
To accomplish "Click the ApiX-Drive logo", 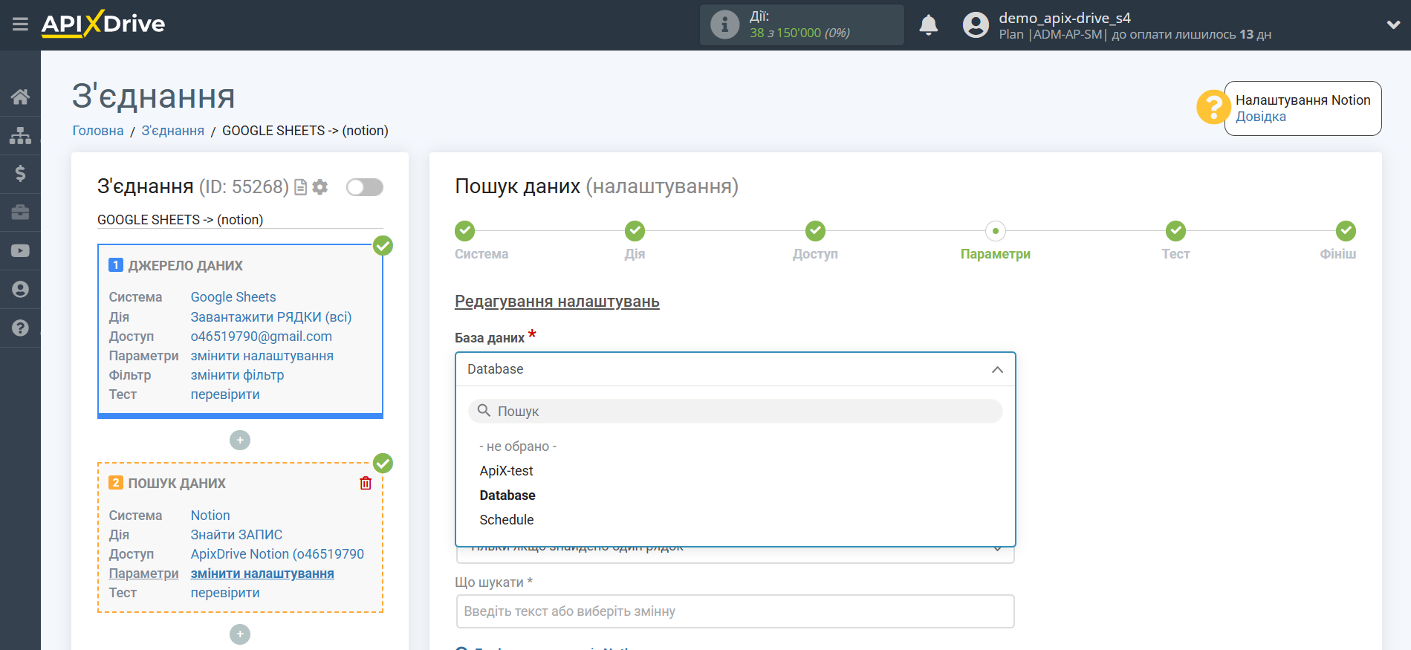I will click(x=103, y=24).
